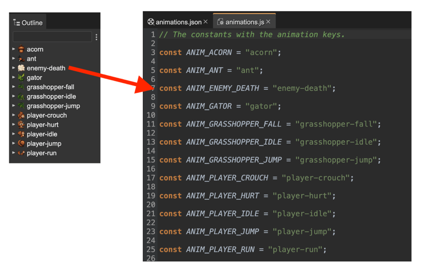This screenshot has height=271, width=421.
Task: Expand the grasshopper-jump animation node
Action: coord(14,106)
